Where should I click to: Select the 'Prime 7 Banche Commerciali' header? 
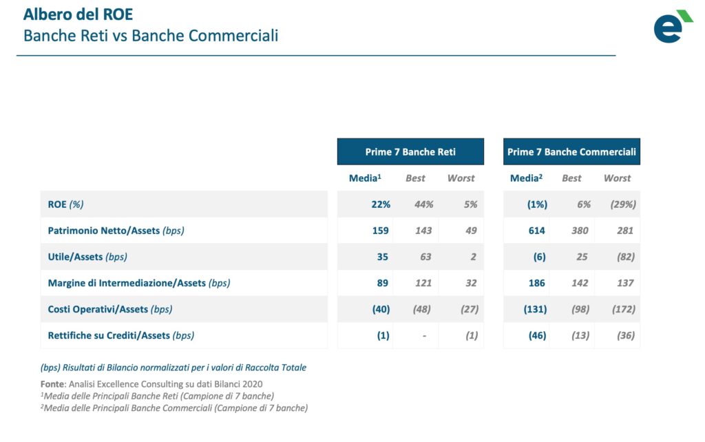click(571, 151)
